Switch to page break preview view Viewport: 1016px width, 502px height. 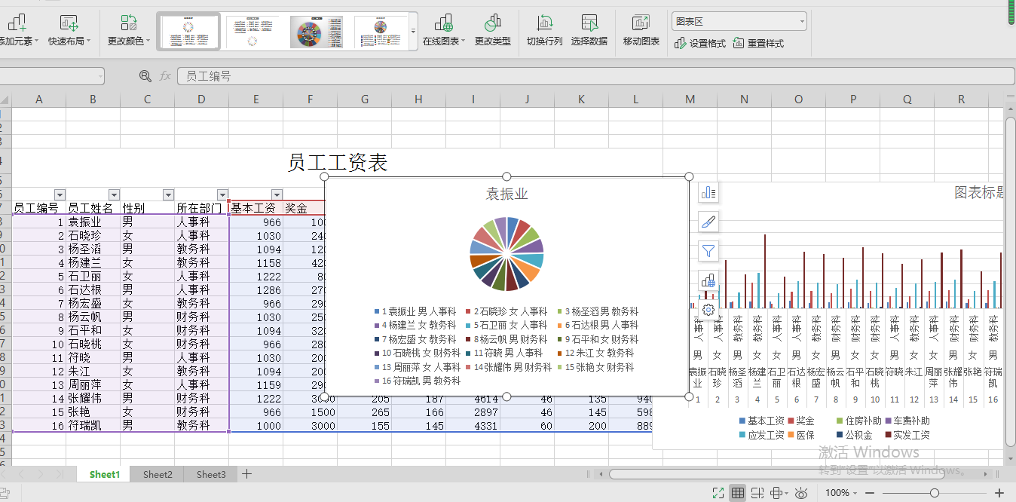coord(759,493)
